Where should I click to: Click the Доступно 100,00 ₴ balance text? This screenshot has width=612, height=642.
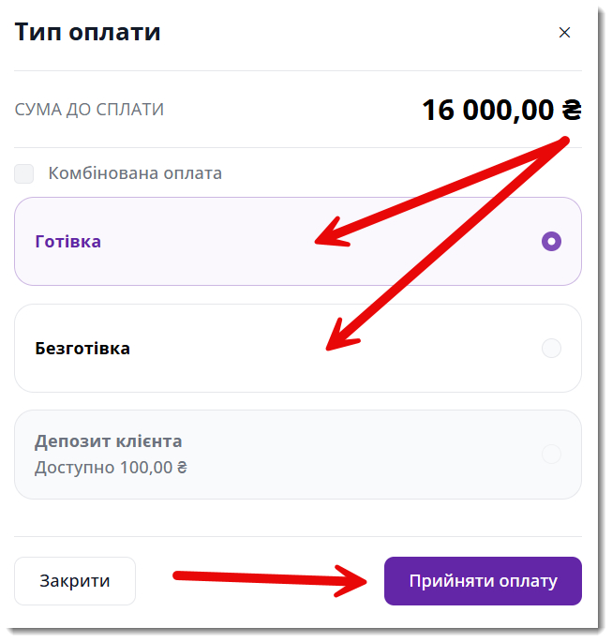(x=111, y=468)
